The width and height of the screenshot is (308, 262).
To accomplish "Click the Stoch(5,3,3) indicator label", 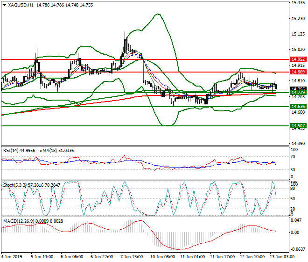I will click(x=15, y=185).
